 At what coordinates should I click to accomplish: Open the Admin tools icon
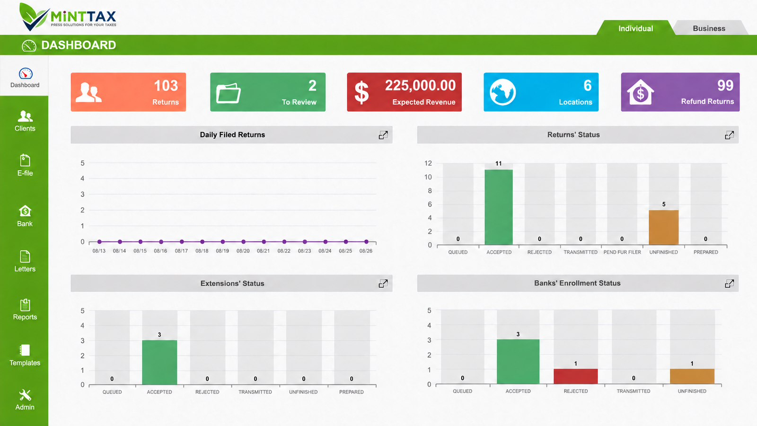(x=25, y=400)
